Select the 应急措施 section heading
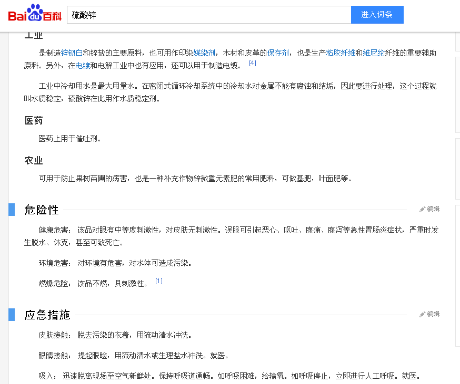Viewport: 460px width, 384px height. [47, 315]
